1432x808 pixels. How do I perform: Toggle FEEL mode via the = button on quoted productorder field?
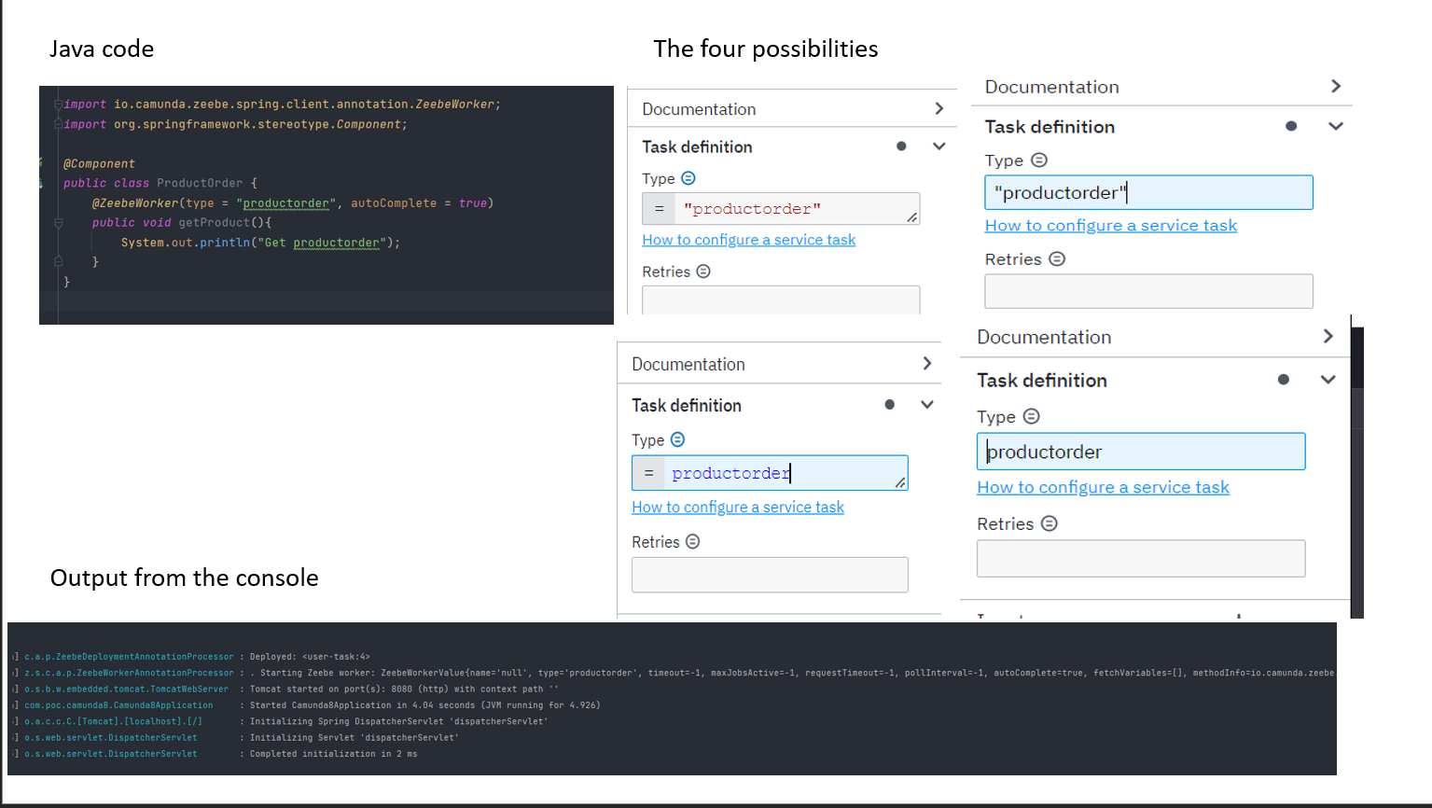point(658,208)
